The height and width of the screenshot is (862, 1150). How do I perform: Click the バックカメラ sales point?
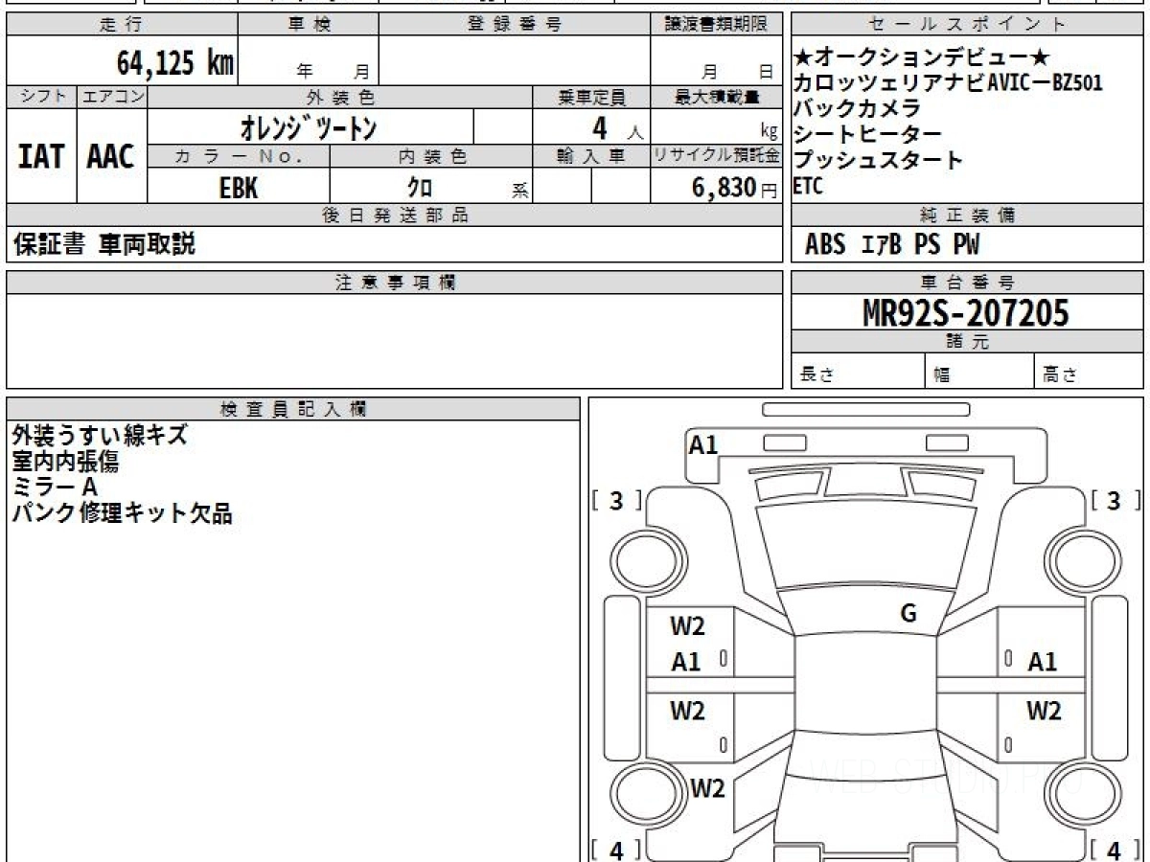pos(857,109)
